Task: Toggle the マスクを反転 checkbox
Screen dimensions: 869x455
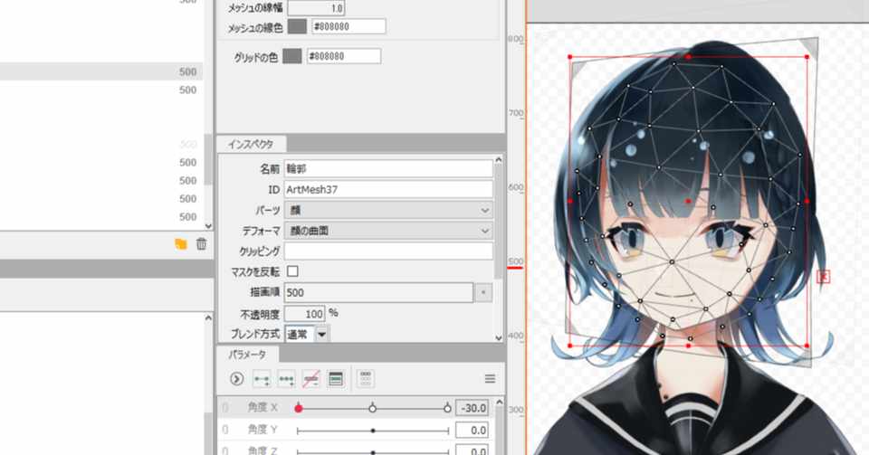Action: click(x=292, y=271)
